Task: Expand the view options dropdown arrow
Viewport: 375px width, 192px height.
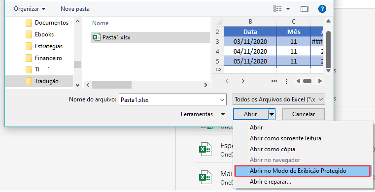Action: tap(288, 9)
